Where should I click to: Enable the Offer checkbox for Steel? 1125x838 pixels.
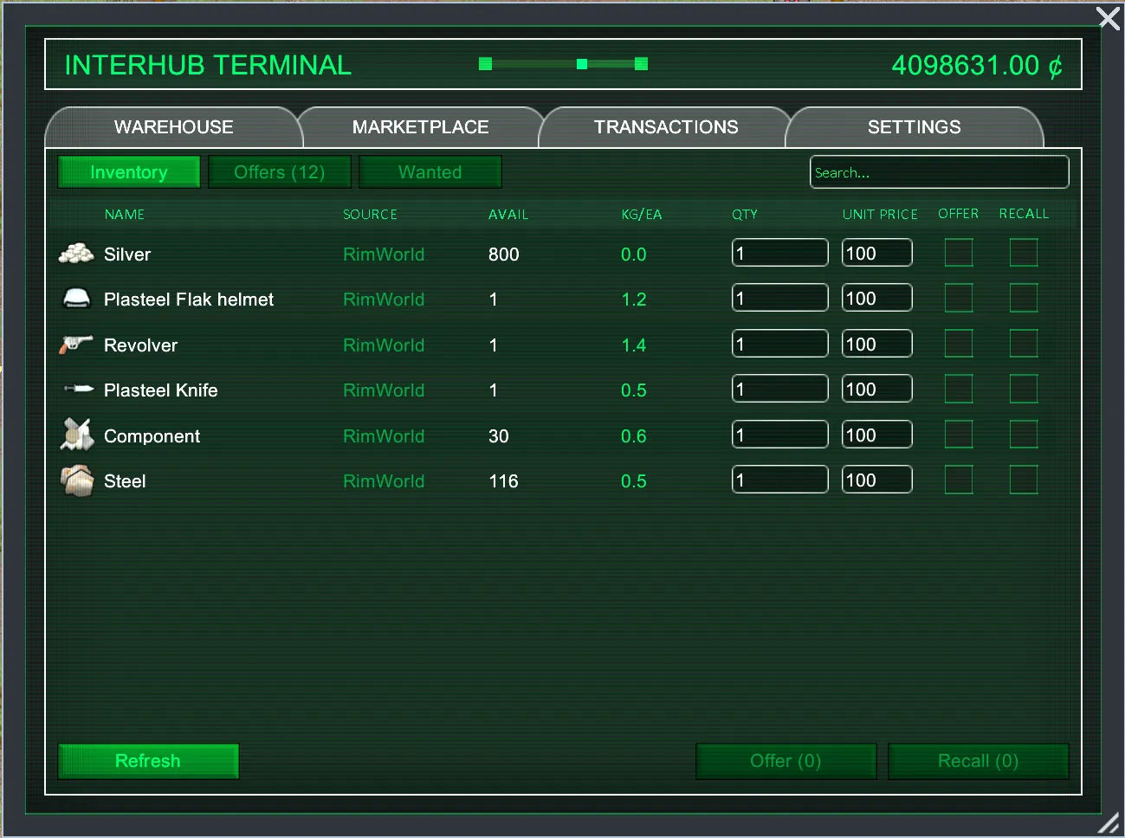958,480
